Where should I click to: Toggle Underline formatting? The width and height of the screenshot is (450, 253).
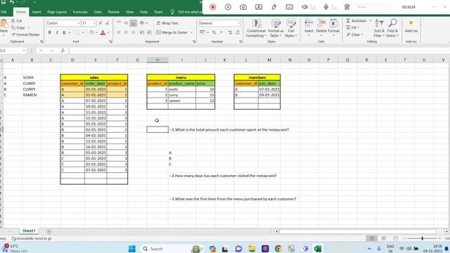pos(64,32)
